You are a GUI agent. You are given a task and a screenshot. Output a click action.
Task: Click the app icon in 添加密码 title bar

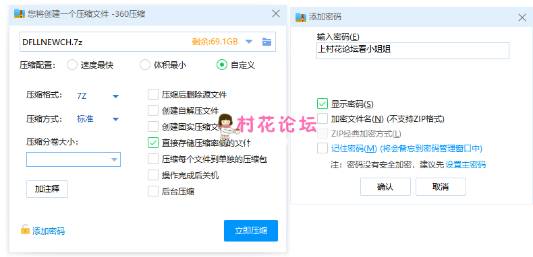pyautogui.click(x=300, y=17)
